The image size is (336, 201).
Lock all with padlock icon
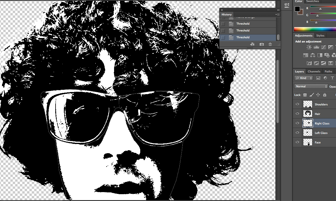click(325, 95)
